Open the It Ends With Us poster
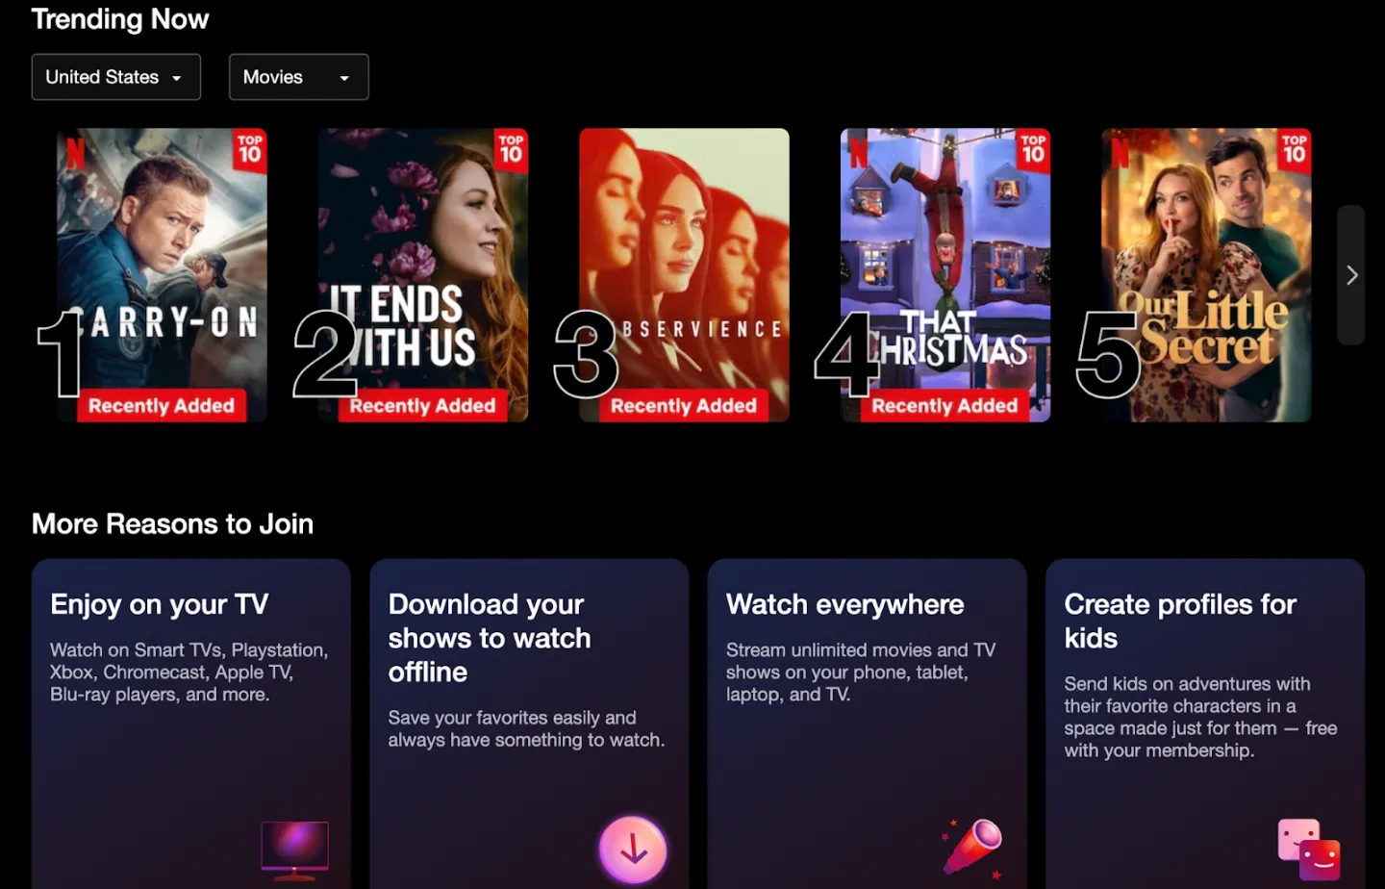 tap(423, 275)
